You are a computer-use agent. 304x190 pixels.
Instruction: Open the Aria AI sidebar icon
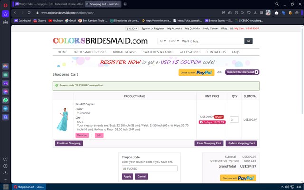5,66
